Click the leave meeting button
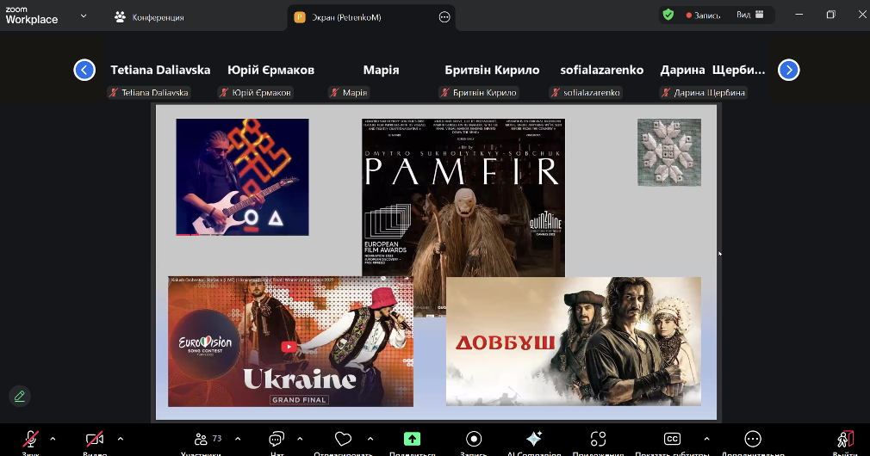 (x=845, y=440)
